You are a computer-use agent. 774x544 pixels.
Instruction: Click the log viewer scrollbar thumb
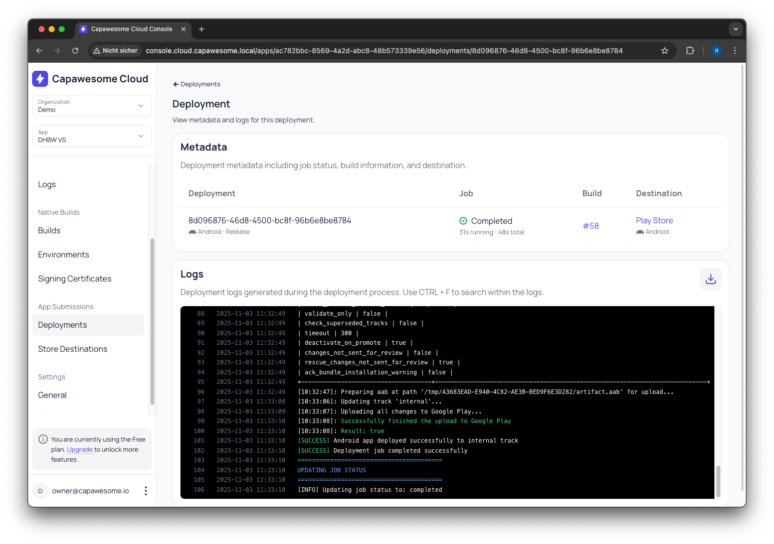[x=718, y=481]
